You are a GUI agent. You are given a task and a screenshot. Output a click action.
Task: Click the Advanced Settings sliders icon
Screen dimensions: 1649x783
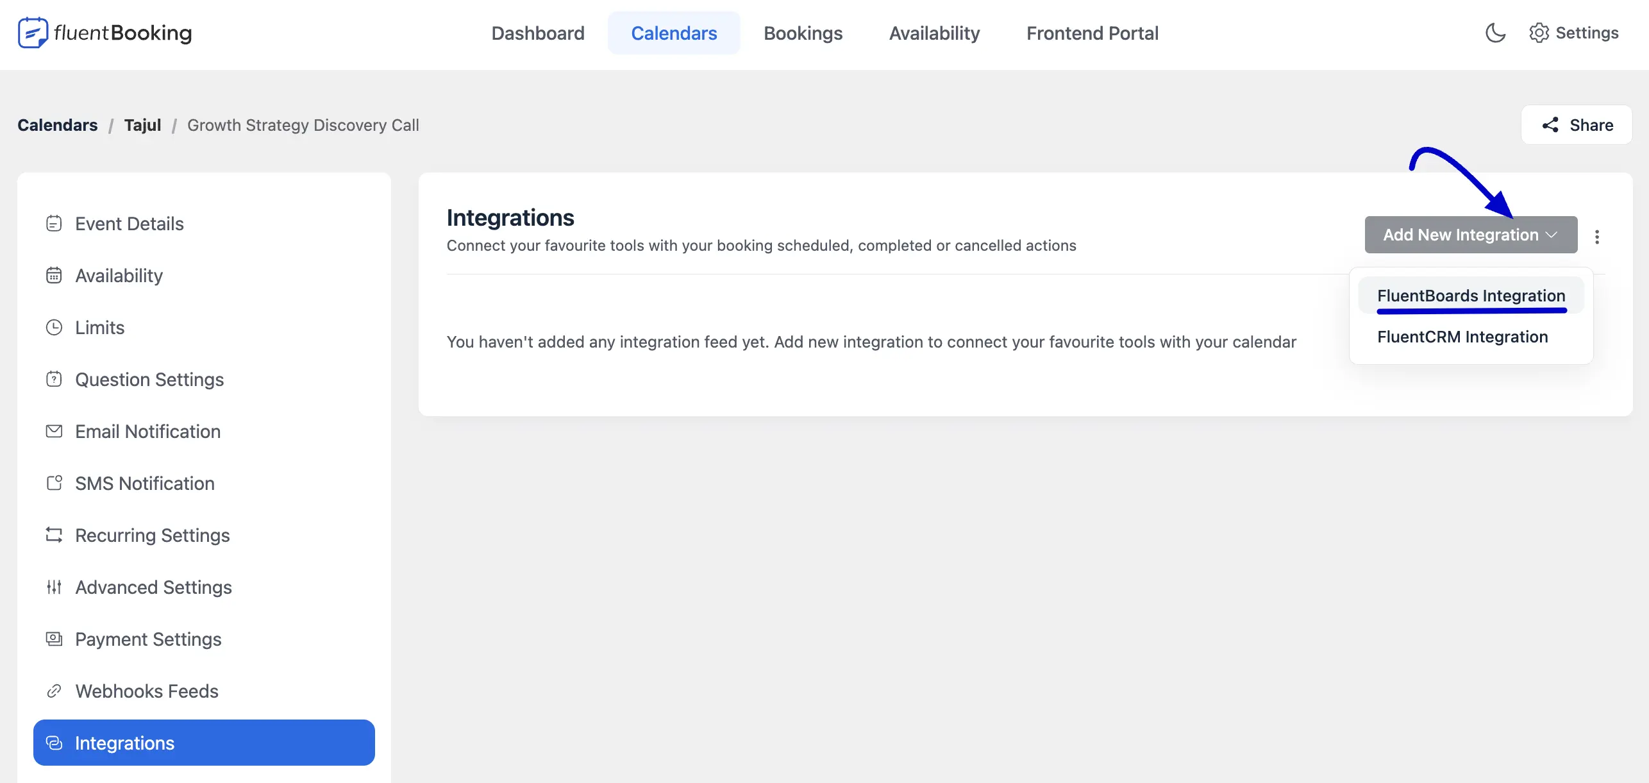[54, 587]
